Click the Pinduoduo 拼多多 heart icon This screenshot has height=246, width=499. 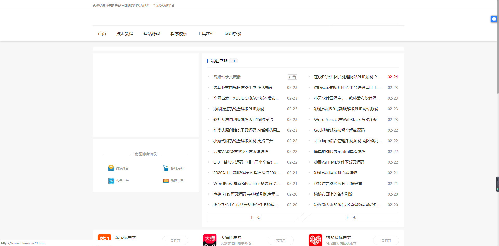point(315,239)
